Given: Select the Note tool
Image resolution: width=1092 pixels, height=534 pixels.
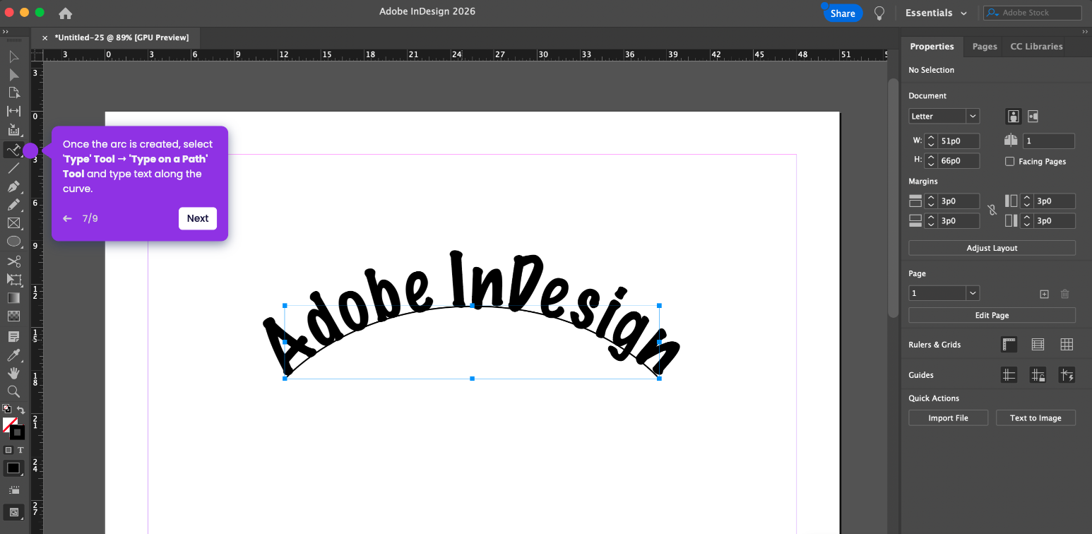Looking at the screenshot, I should coord(13,336).
